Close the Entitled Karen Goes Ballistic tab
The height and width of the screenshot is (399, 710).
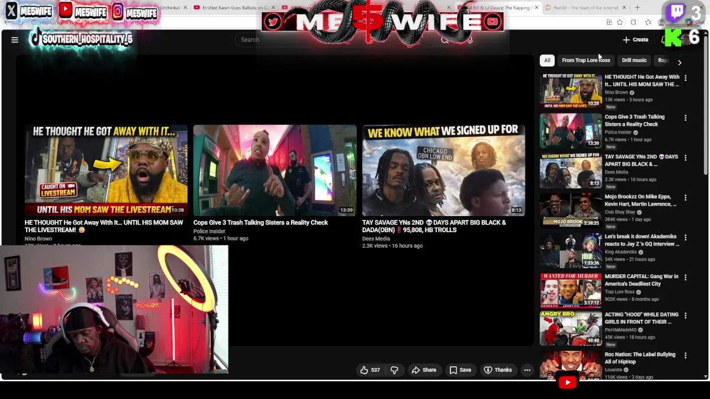point(273,8)
